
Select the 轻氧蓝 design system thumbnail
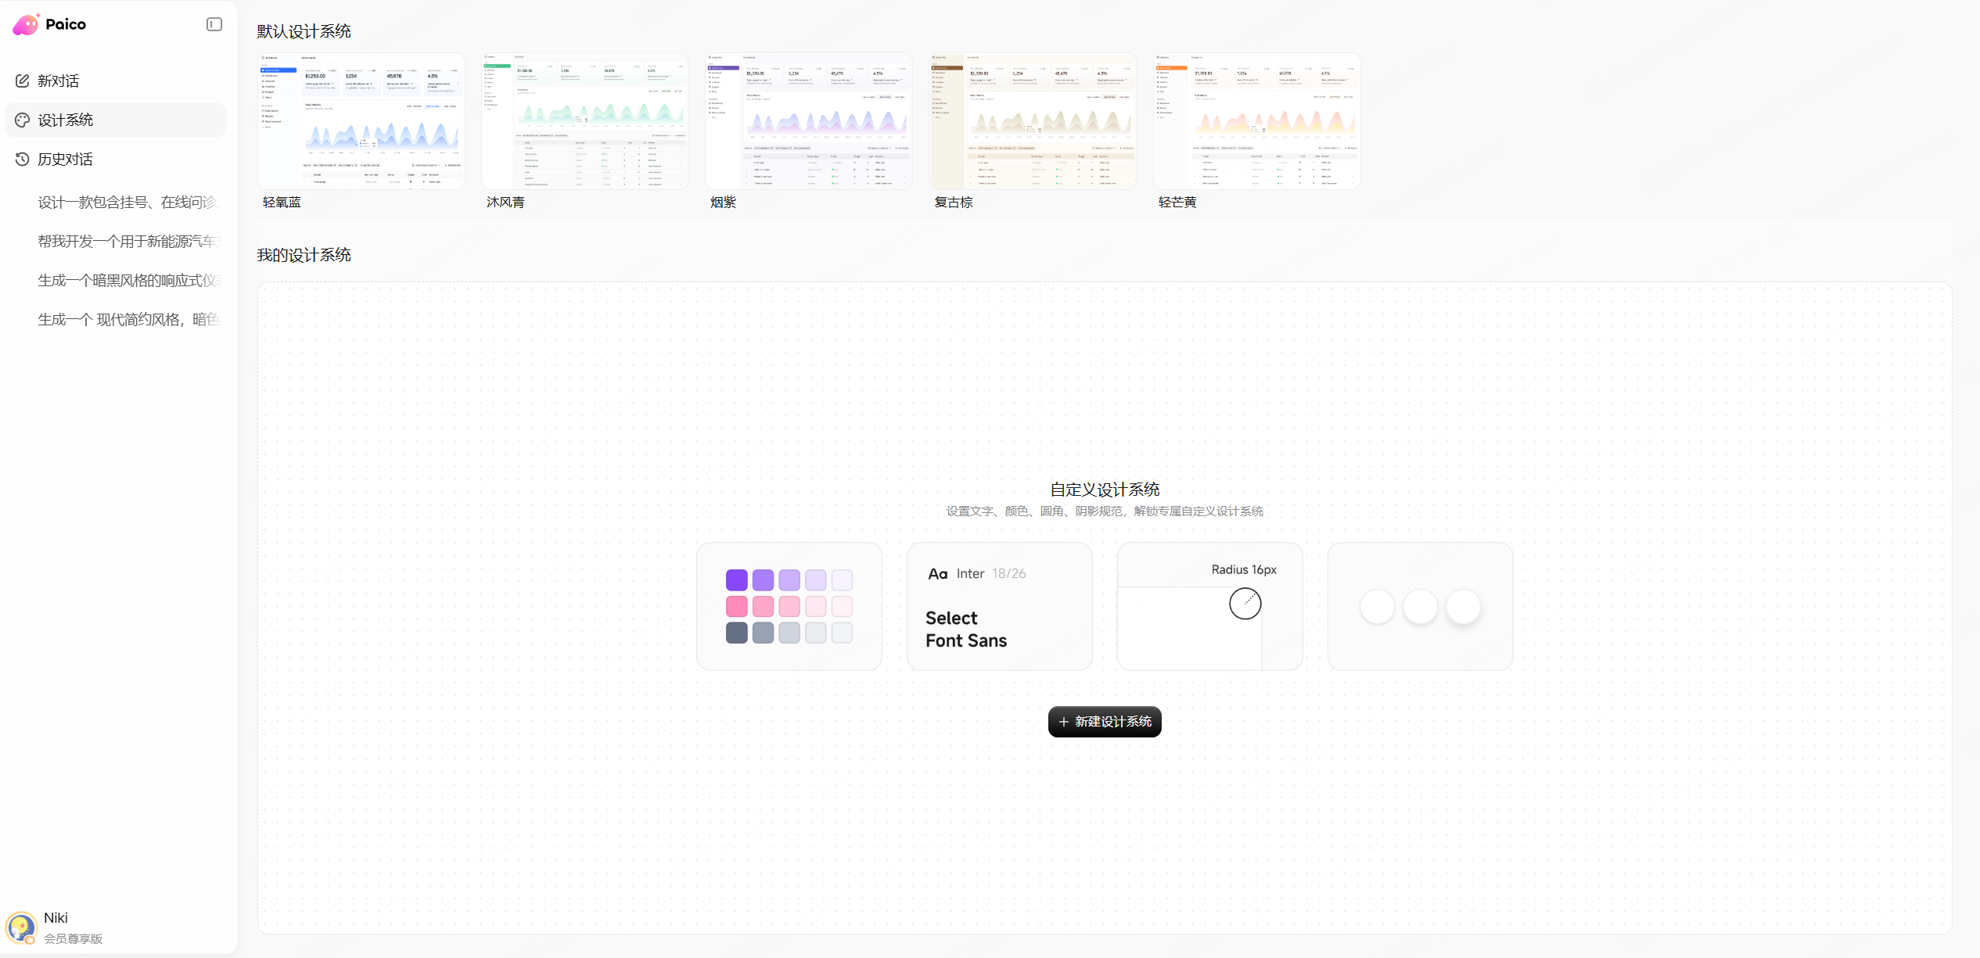[x=361, y=121]
